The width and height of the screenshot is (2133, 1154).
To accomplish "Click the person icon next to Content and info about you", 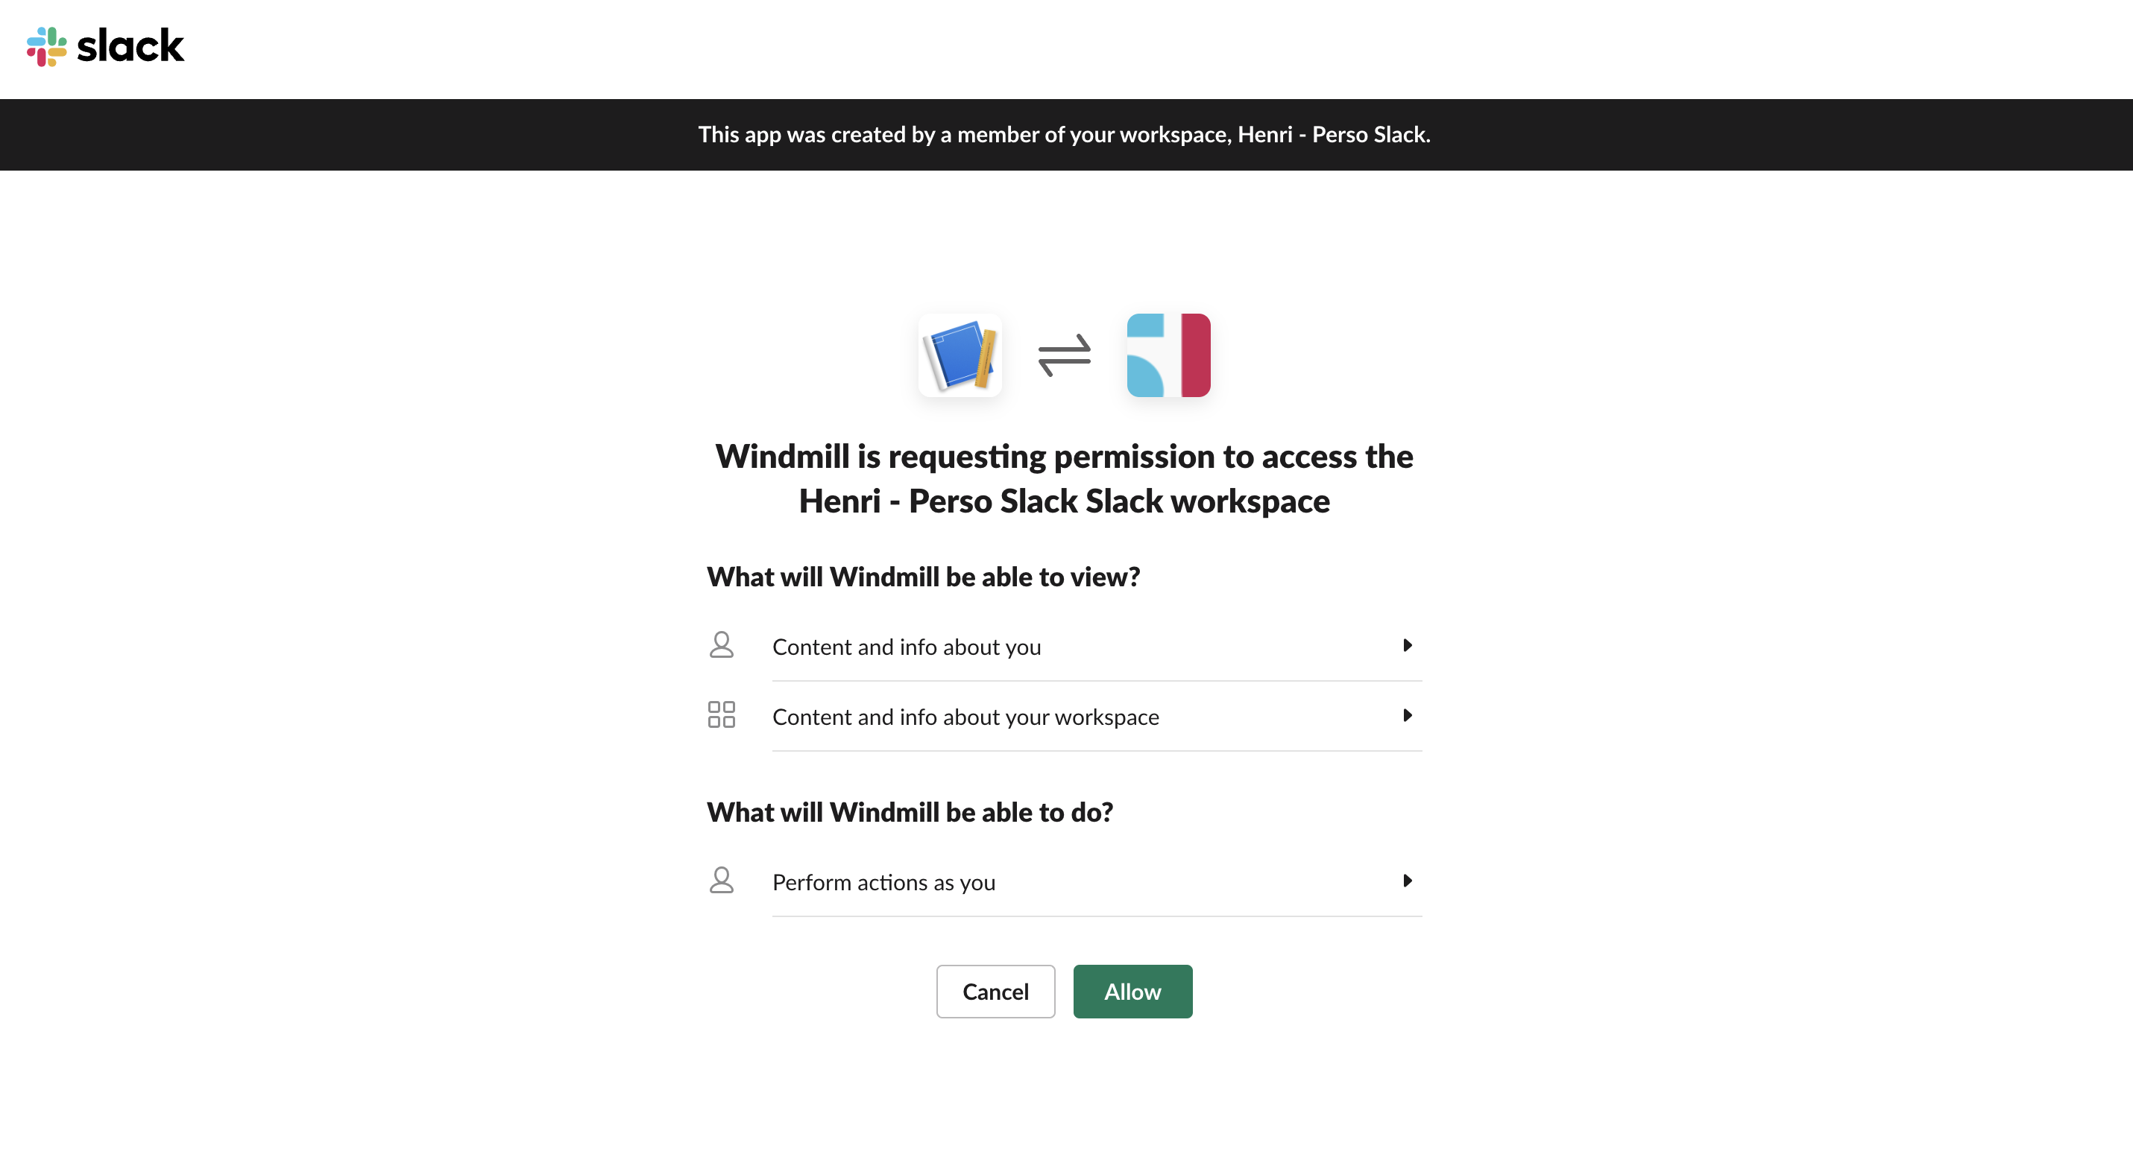I will pos(721,644).
